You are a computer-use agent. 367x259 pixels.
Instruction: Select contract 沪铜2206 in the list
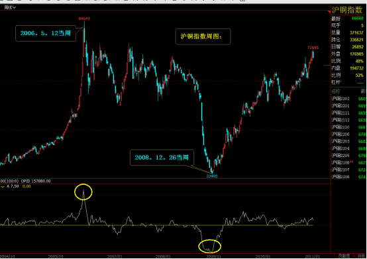pyautogui.click(x=341, y=134)
